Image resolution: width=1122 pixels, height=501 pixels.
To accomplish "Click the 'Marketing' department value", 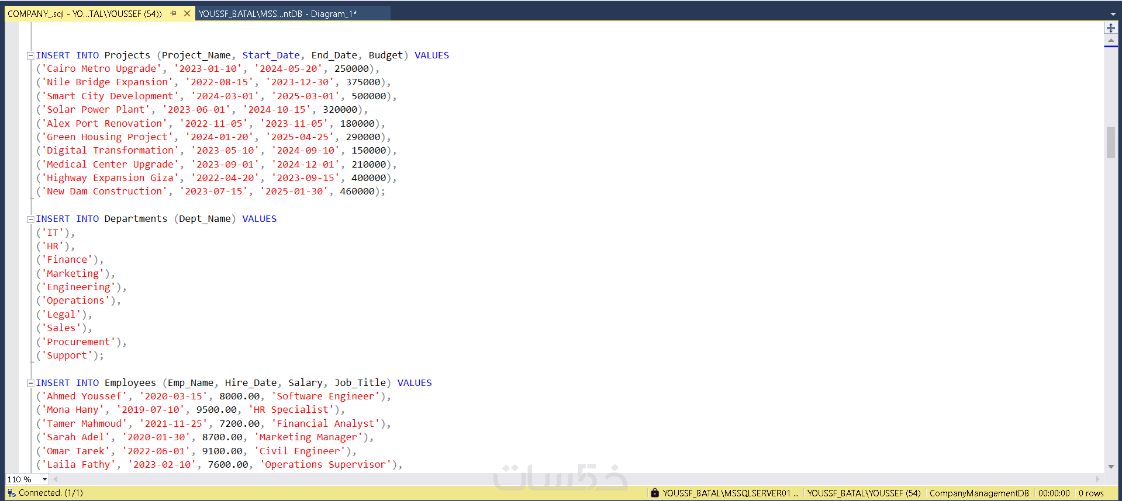I will pyautogui.click(x=73, y=274).
